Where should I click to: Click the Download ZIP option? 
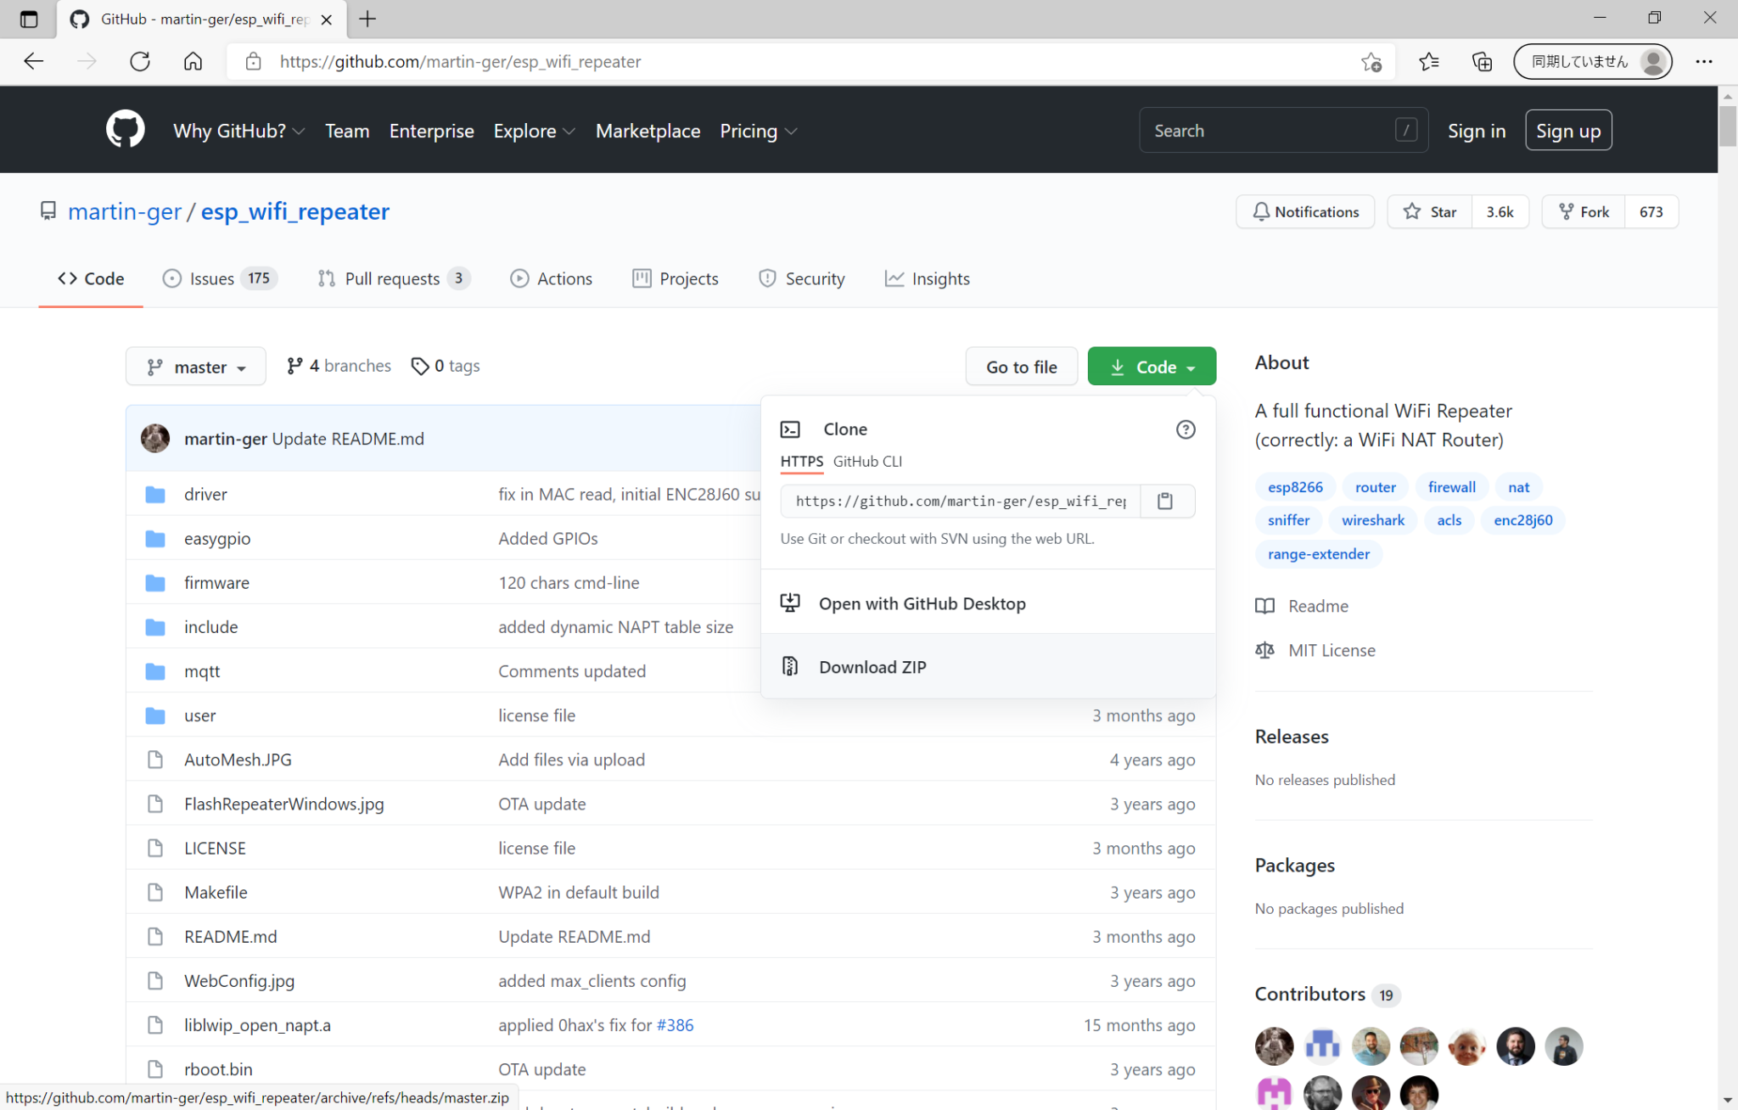[x=872, y=666]
